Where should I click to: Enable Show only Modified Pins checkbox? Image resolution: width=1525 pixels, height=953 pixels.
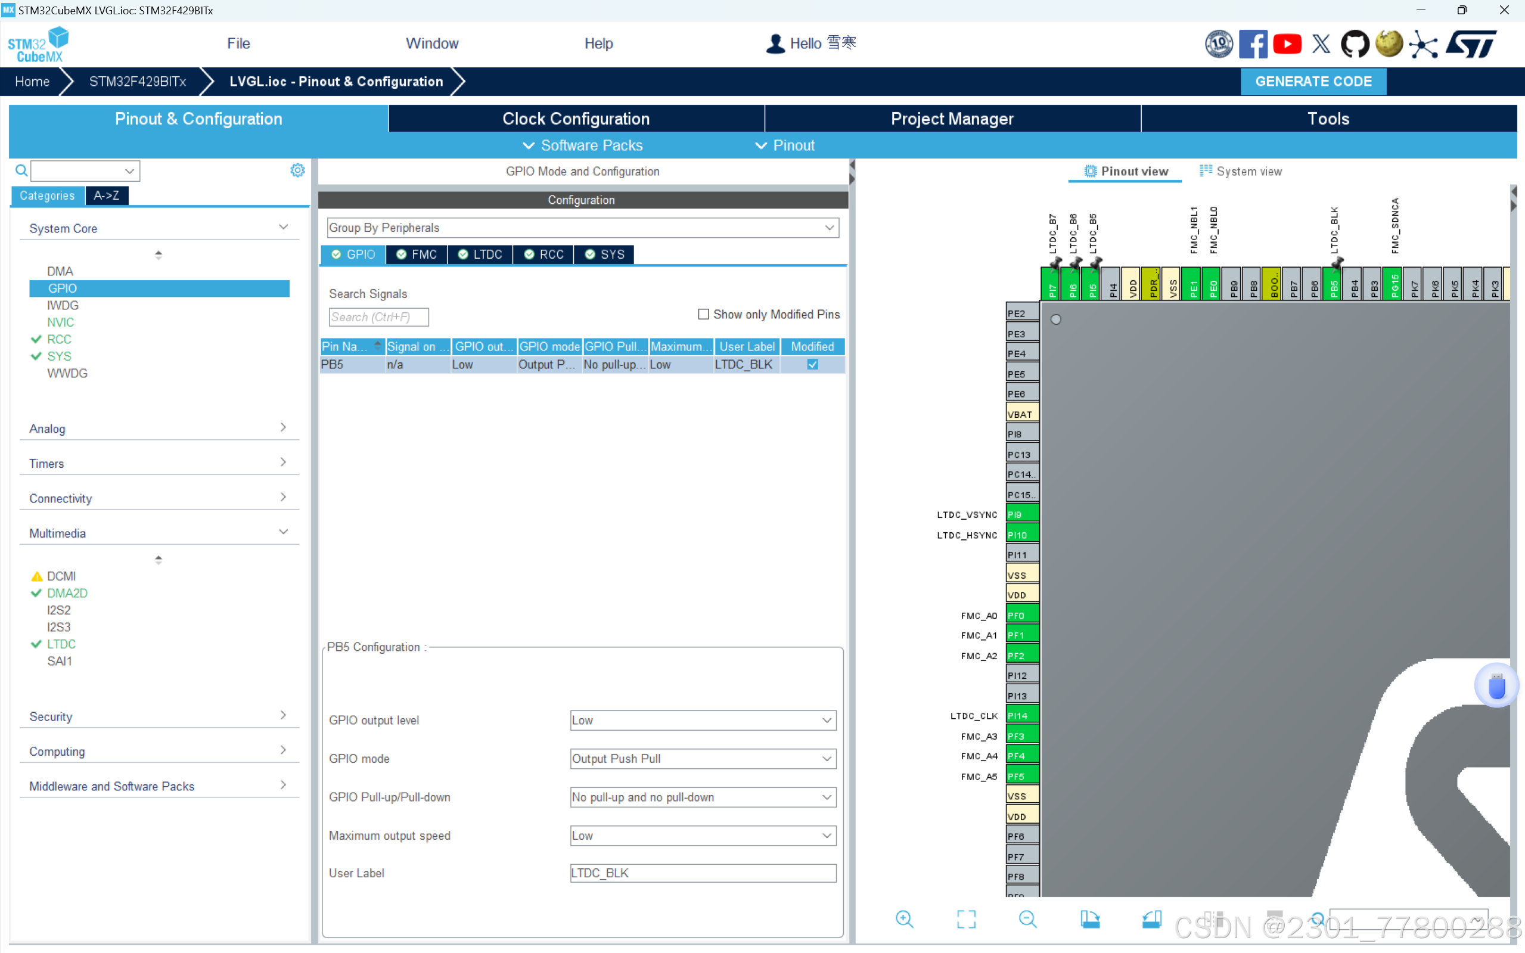click(x=703, y=314)
